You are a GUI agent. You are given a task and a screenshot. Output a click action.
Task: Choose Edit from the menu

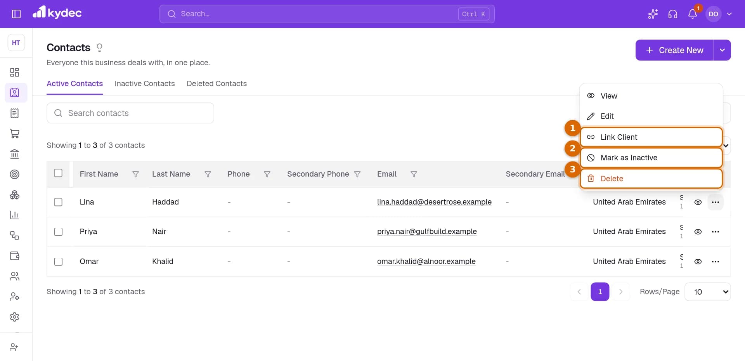click(651, 116)
